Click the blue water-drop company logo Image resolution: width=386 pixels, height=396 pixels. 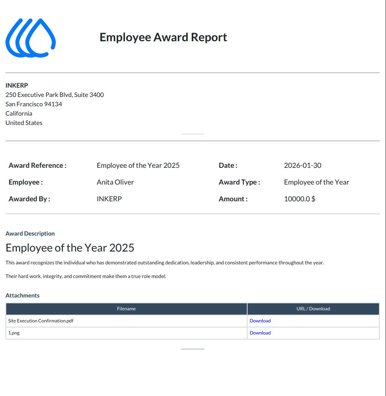coord(30,38)
